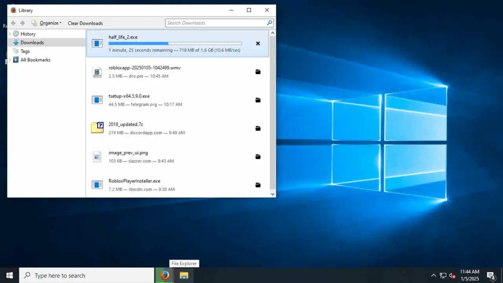Click the Downloads arrow icon in sidebar

tap(16, 42)
